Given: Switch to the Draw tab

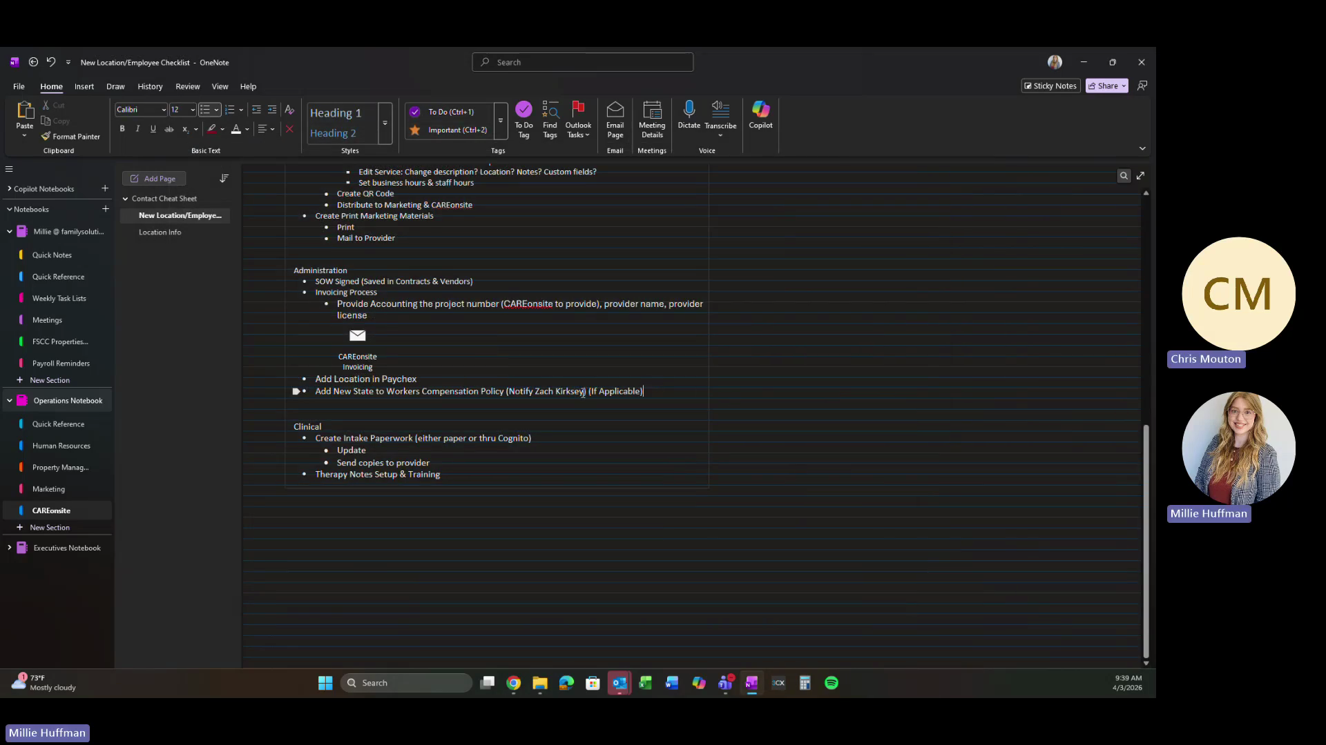Looking at the screenshot, I should [115, 86].
